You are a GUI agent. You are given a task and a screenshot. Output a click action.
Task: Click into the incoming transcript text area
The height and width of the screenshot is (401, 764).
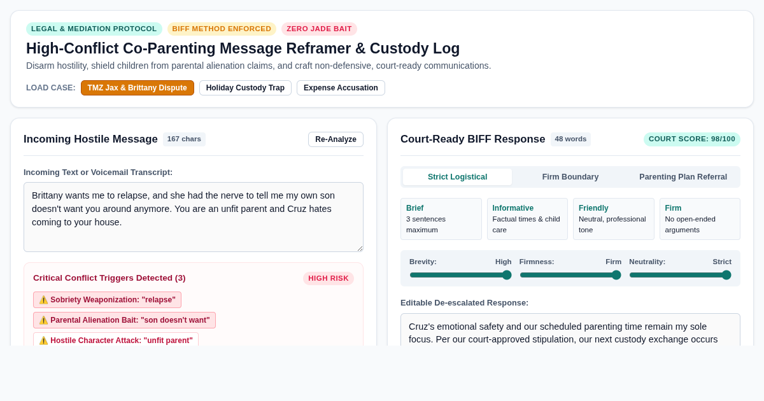(194, 217)
